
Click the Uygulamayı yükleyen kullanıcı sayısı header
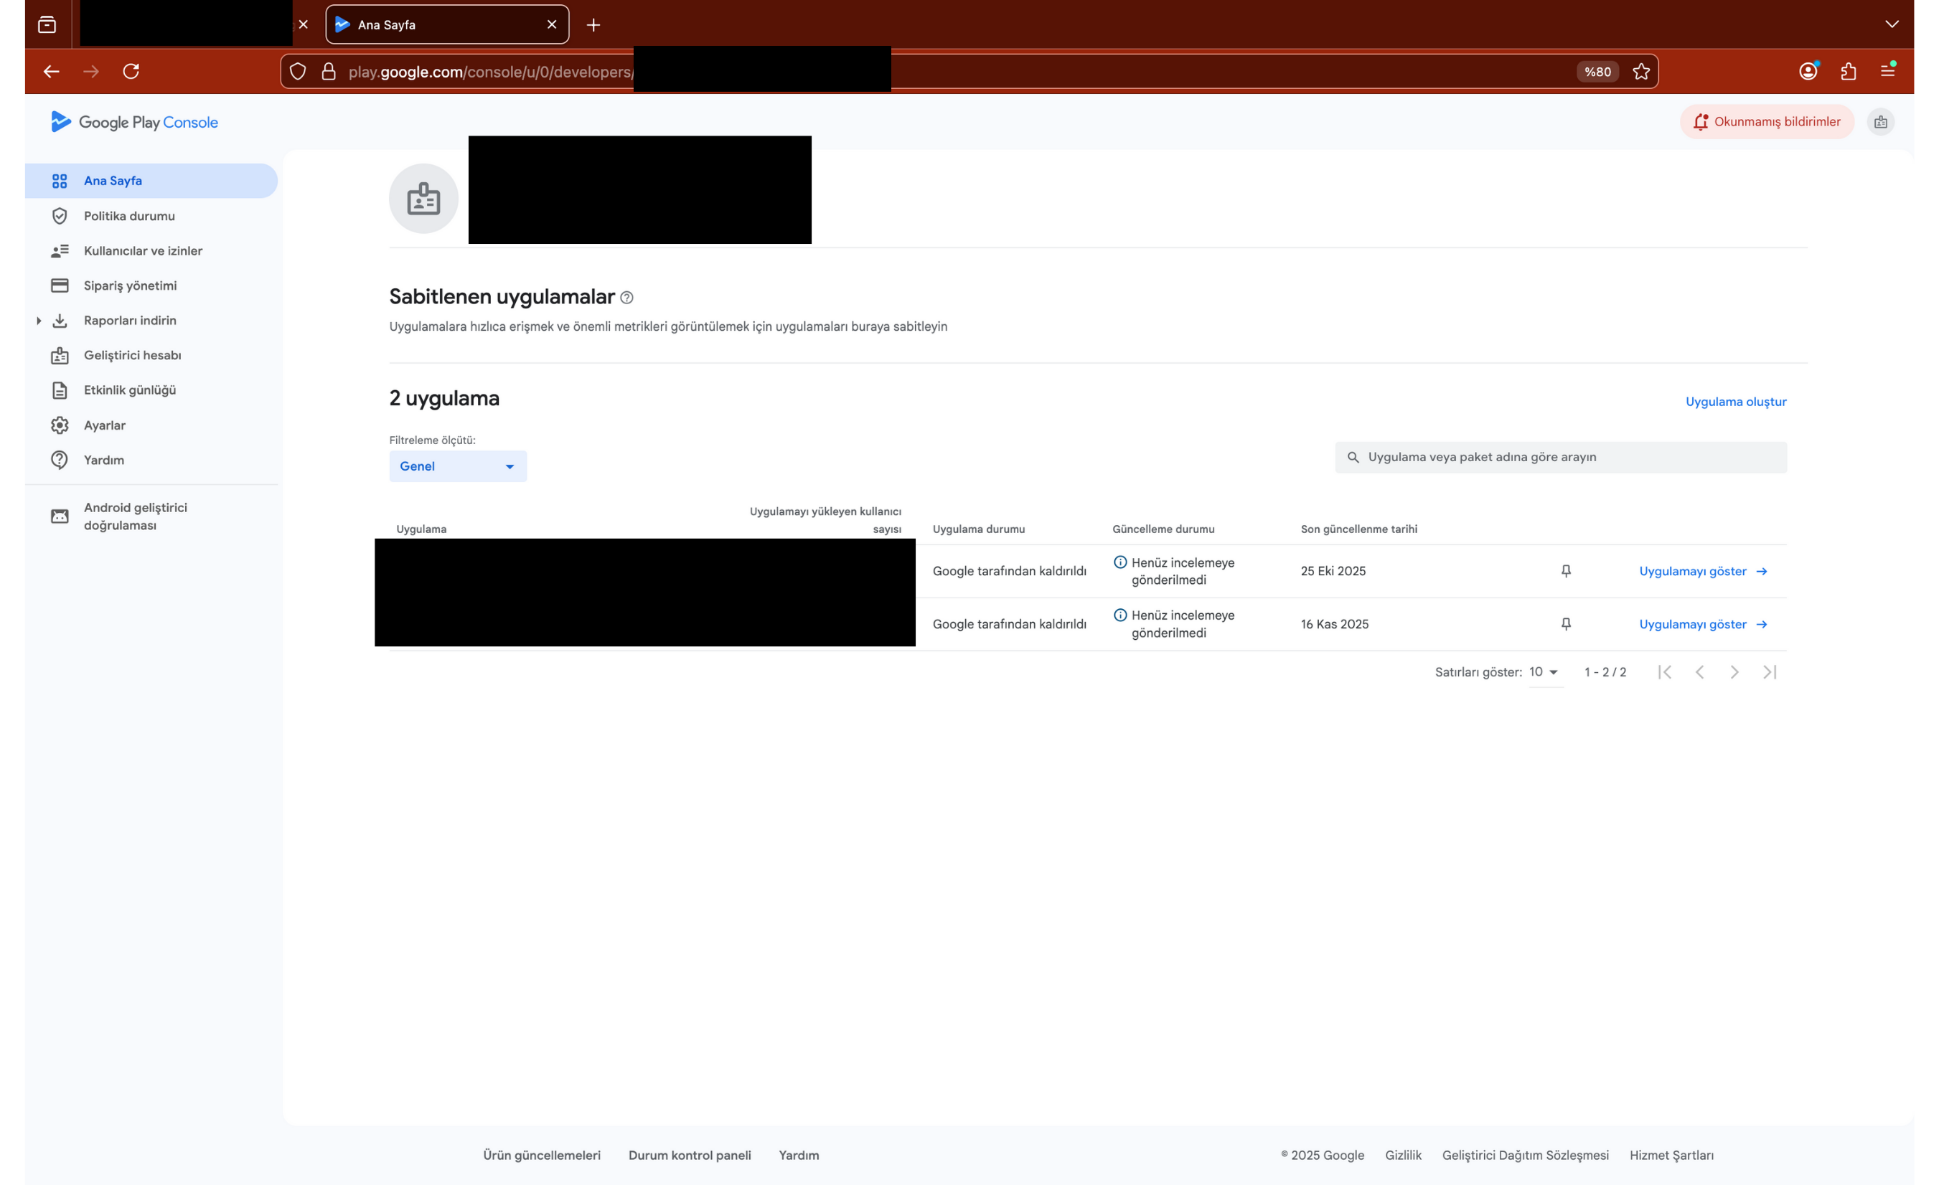click(x=825, y=520)
